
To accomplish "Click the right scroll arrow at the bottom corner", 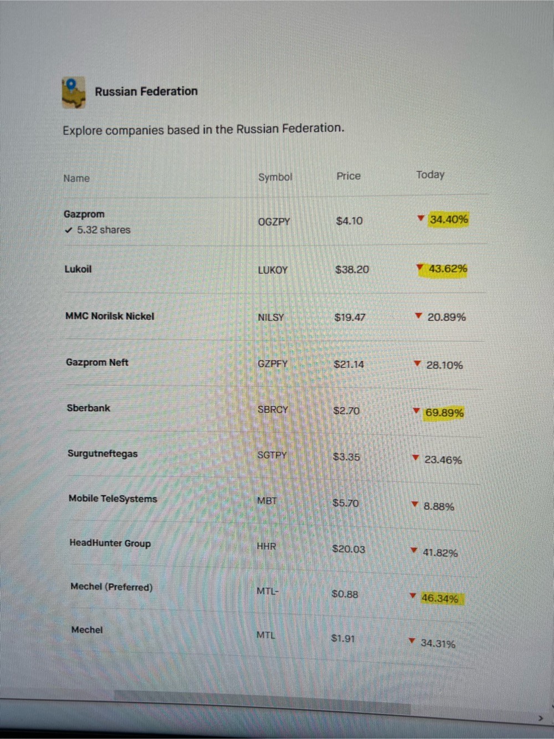I will click(x=541, y=718).
